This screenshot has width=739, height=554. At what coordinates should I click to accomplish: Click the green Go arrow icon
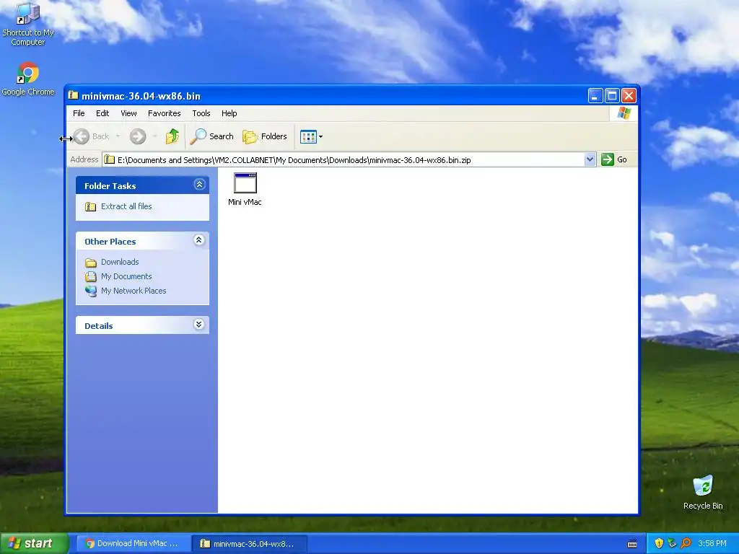(x=608, y=159)
